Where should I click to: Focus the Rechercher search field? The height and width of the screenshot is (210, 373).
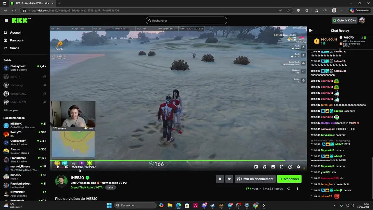(x=186, y=20)
